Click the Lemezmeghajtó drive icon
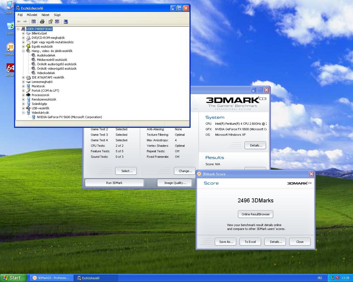 point(28,82)
